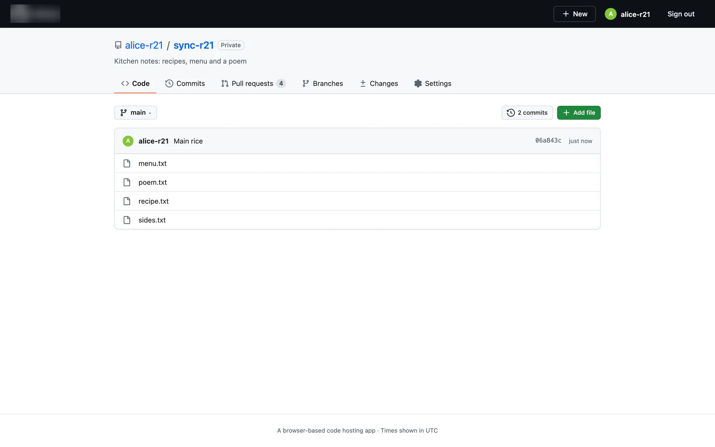Click the pull requests count badge 4

click(281, 83)
